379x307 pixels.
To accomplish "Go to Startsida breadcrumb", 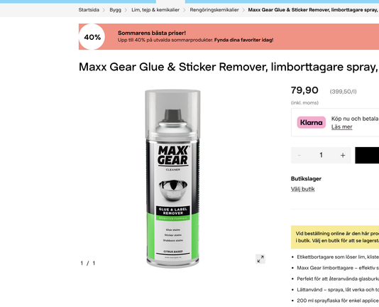I will click(x=89, y=10).
